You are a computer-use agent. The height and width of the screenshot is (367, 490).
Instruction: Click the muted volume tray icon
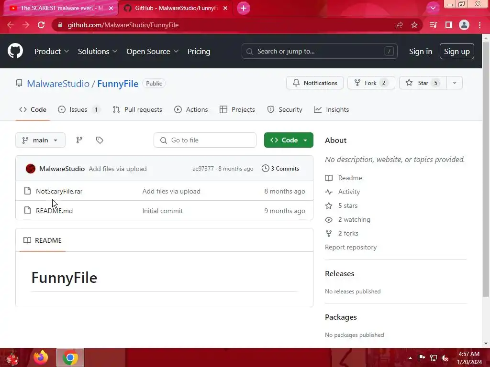pos(445,358)
